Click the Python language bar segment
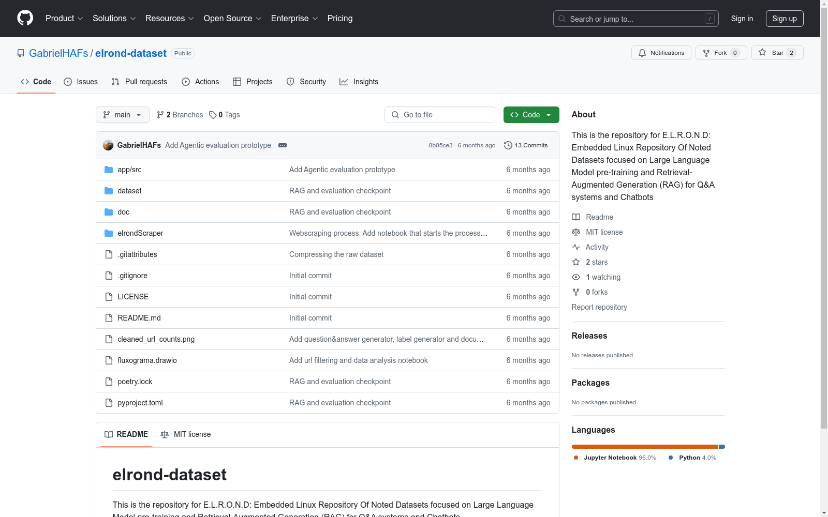The width and height of the screenshot is (828, 517). pyautogui.click(x=722, y=447)
